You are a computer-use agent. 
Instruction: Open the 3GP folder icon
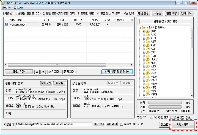tap(148, 31)
